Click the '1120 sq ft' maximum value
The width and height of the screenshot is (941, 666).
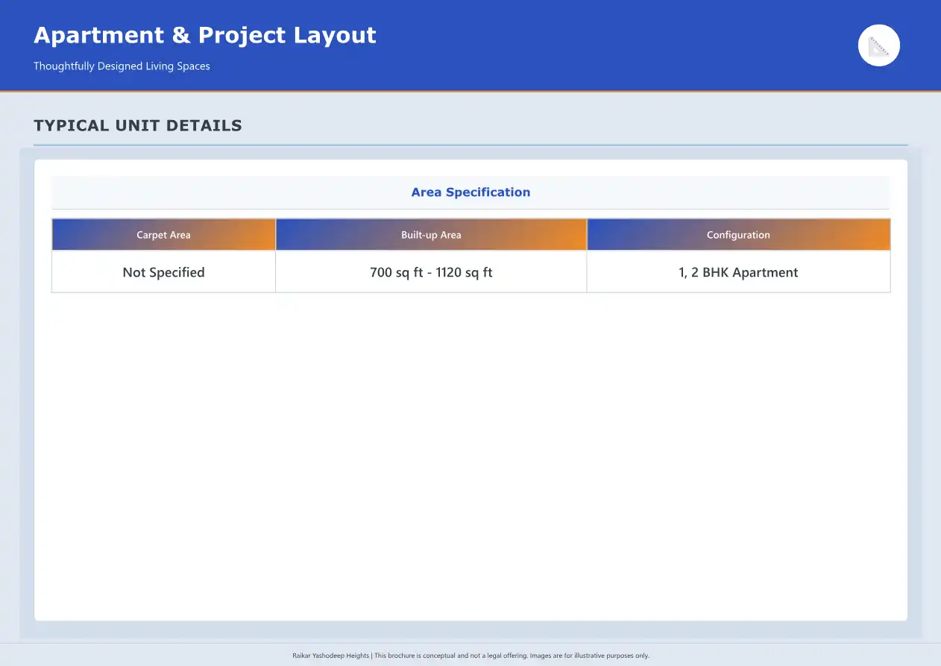(464, 272)
